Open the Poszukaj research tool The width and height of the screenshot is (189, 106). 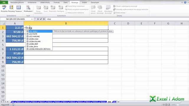[x=11, y=9]
